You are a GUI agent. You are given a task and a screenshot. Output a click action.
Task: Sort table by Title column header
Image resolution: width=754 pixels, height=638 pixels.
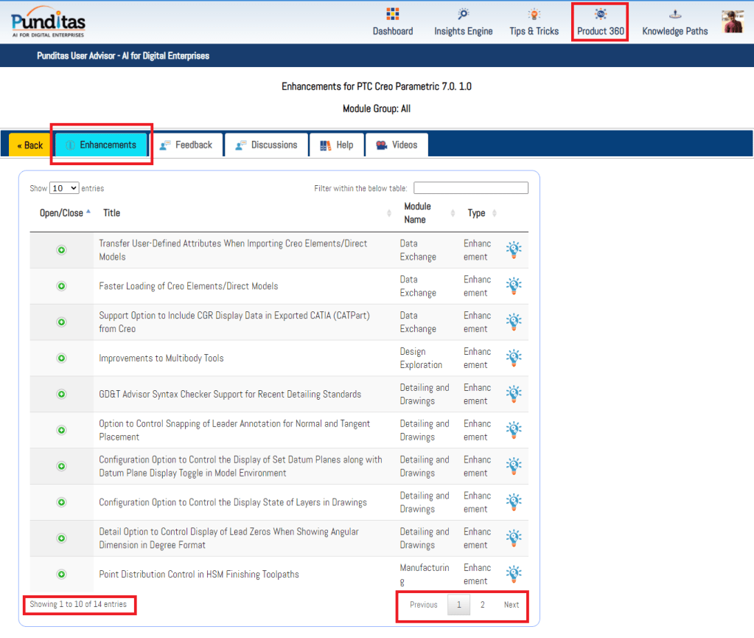pyautogui.click(x=112, y=213)
